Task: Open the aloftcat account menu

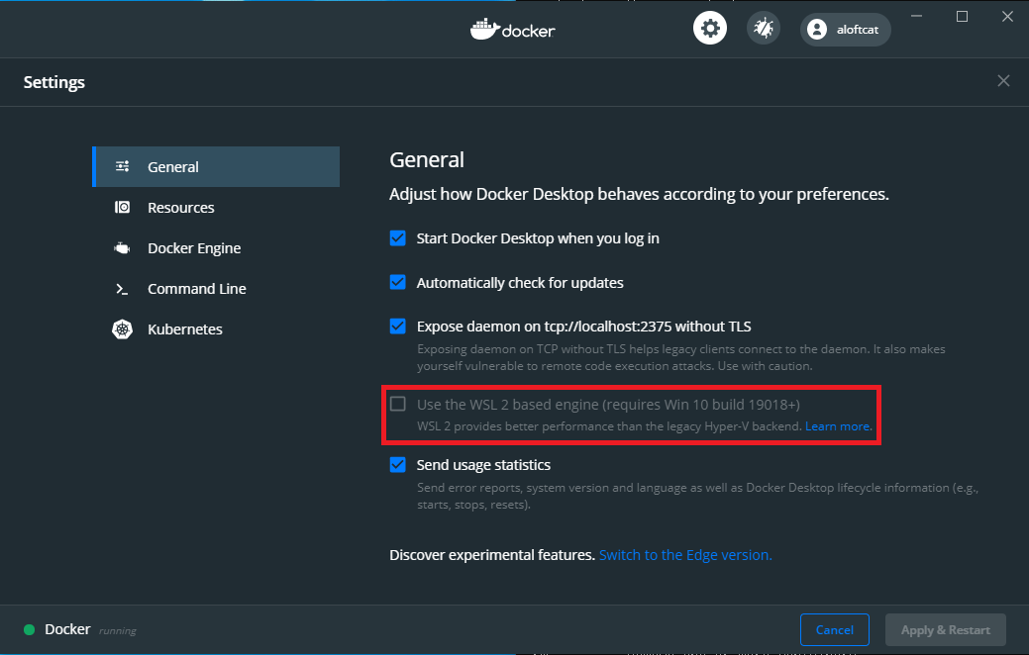Action: 845,30
